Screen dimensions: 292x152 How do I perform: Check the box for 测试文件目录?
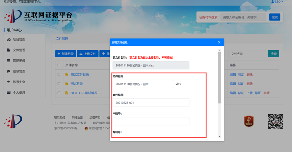(x=59, y=74)
